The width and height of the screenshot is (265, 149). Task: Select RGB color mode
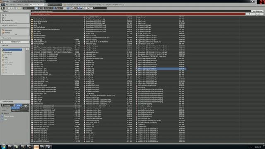18,105
